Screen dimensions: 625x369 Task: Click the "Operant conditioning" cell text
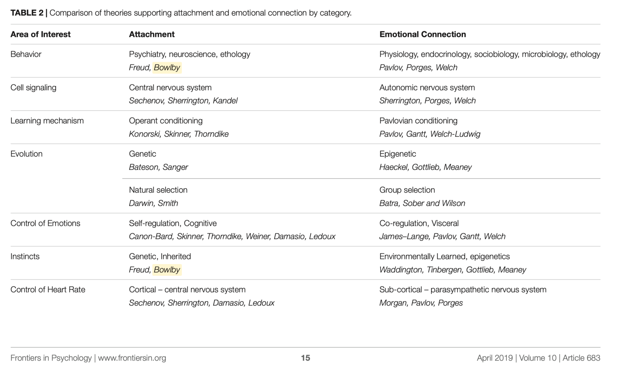[x=166, y=121]
